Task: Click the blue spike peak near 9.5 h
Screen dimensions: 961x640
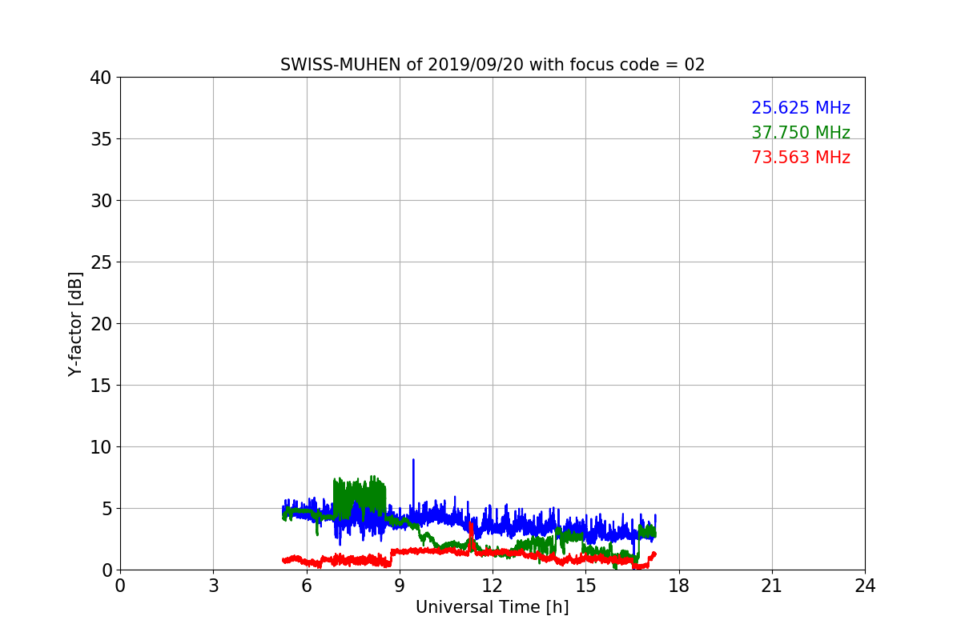Action: [x=413, y=461]
